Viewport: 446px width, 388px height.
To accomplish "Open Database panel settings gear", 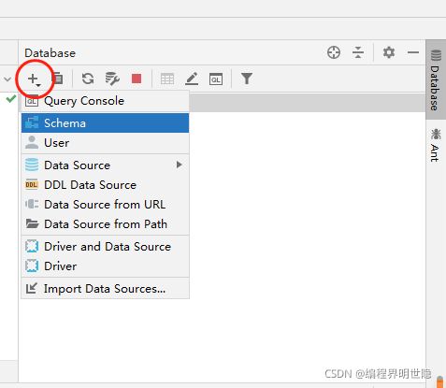I will (389, 52).
